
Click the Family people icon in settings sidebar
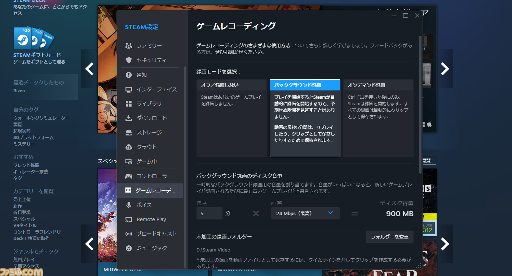(x=128, y=46)
